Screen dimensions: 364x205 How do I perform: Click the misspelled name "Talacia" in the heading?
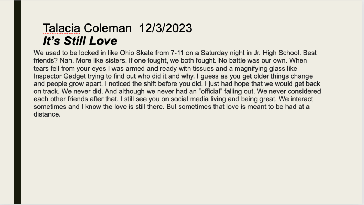click(x=62, y=28)
